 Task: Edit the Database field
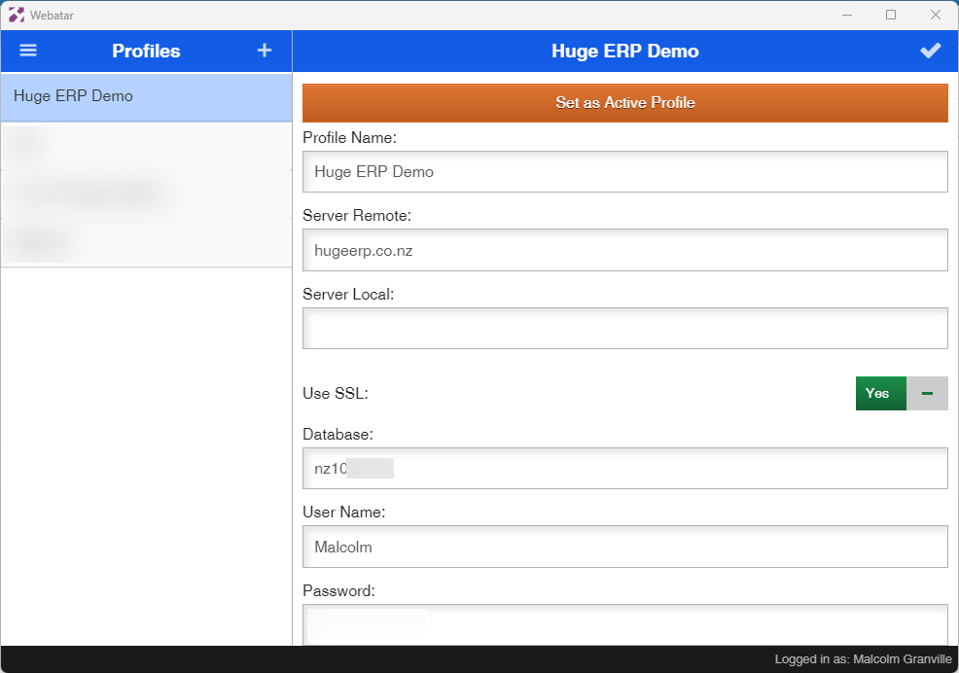pyautogui.click(x=625, y=468)
